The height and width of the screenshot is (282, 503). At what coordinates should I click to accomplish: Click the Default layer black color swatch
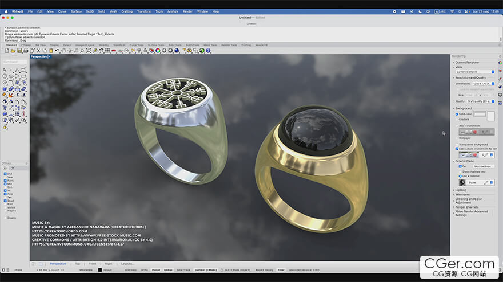click(100, 270)
